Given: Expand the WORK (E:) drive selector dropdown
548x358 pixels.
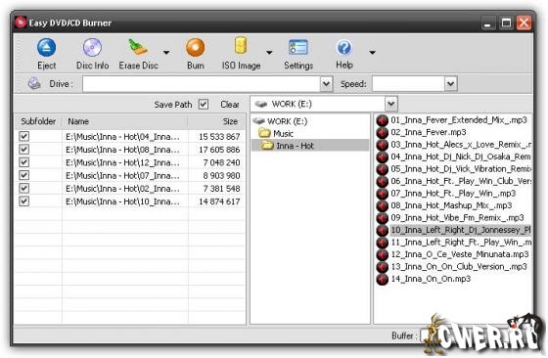Looking at the screenshot, I should click(x=391, y=104).
